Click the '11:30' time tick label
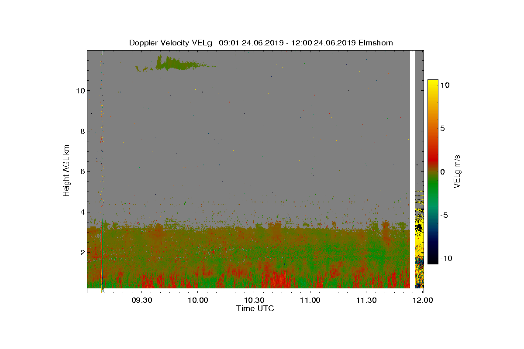 (x=366, y=300)
